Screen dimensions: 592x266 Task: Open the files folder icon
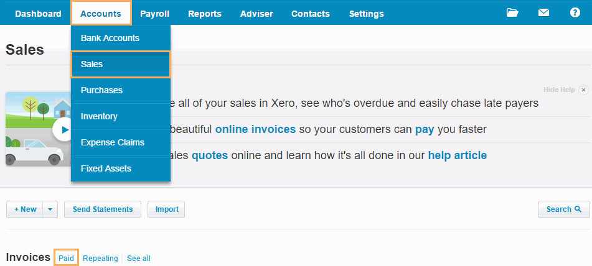click(512, 13)
